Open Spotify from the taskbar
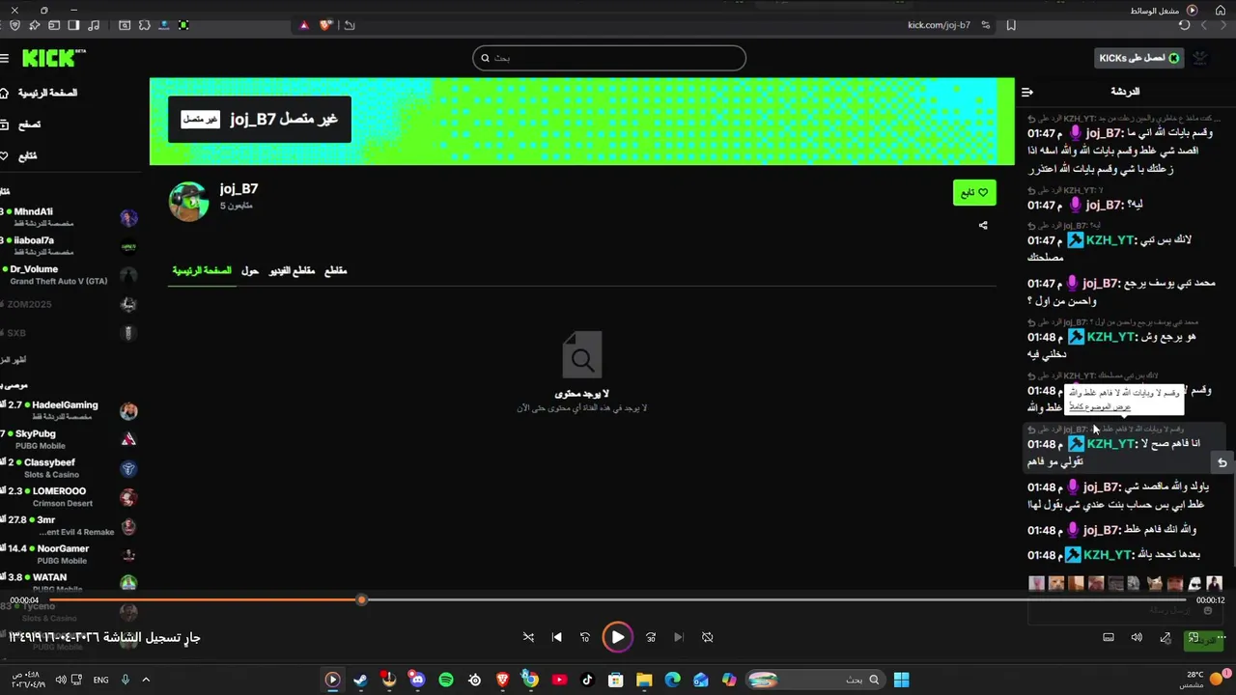The width and height of the screenshot is (1236, 695). tap(445, 680)
